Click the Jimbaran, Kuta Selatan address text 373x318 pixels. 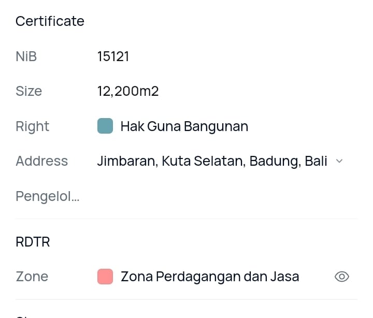[212, 161]
